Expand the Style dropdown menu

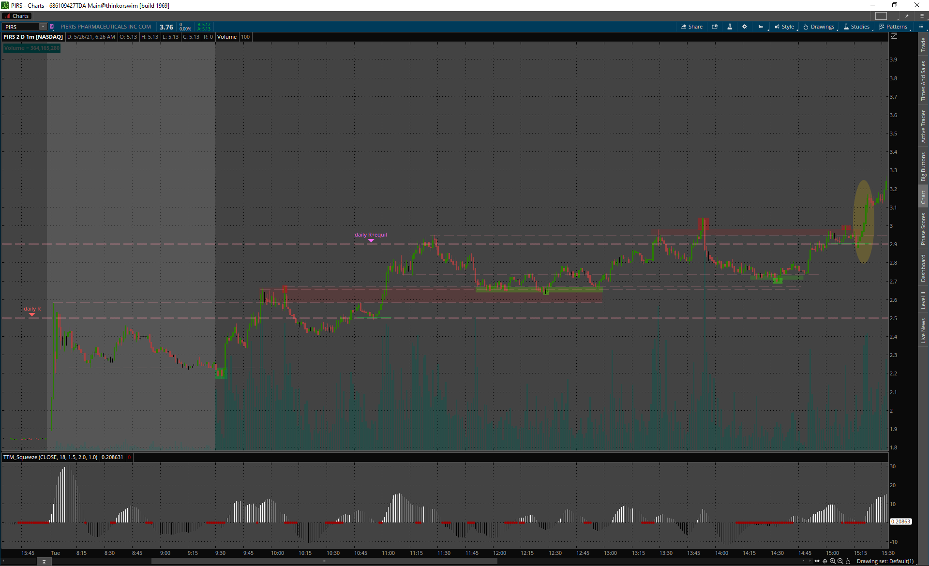pyautogui.click(x=784, y=27)
